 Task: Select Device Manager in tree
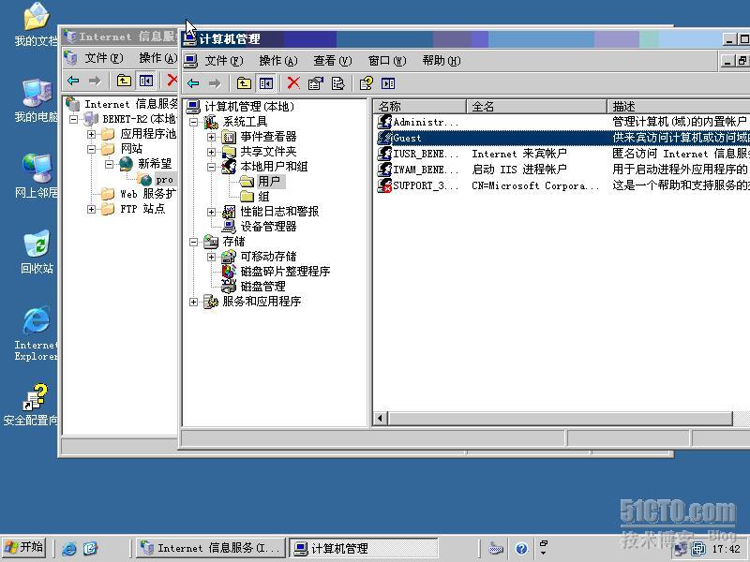click(268, 227)
